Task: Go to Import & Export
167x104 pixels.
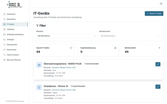Action: click(15, 55)
